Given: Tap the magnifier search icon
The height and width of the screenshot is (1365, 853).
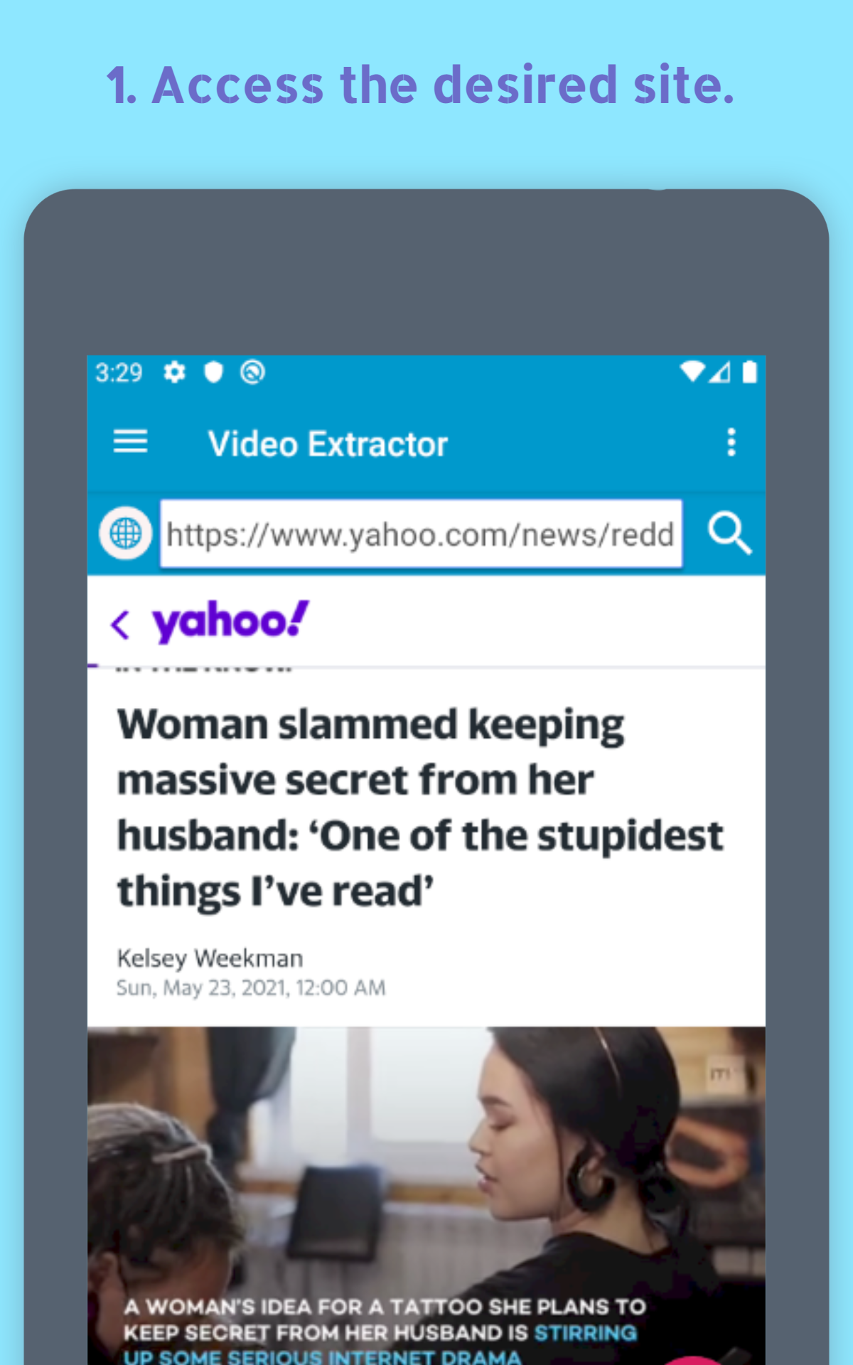Looking at the screenshot, I should [x=729, y=534].
